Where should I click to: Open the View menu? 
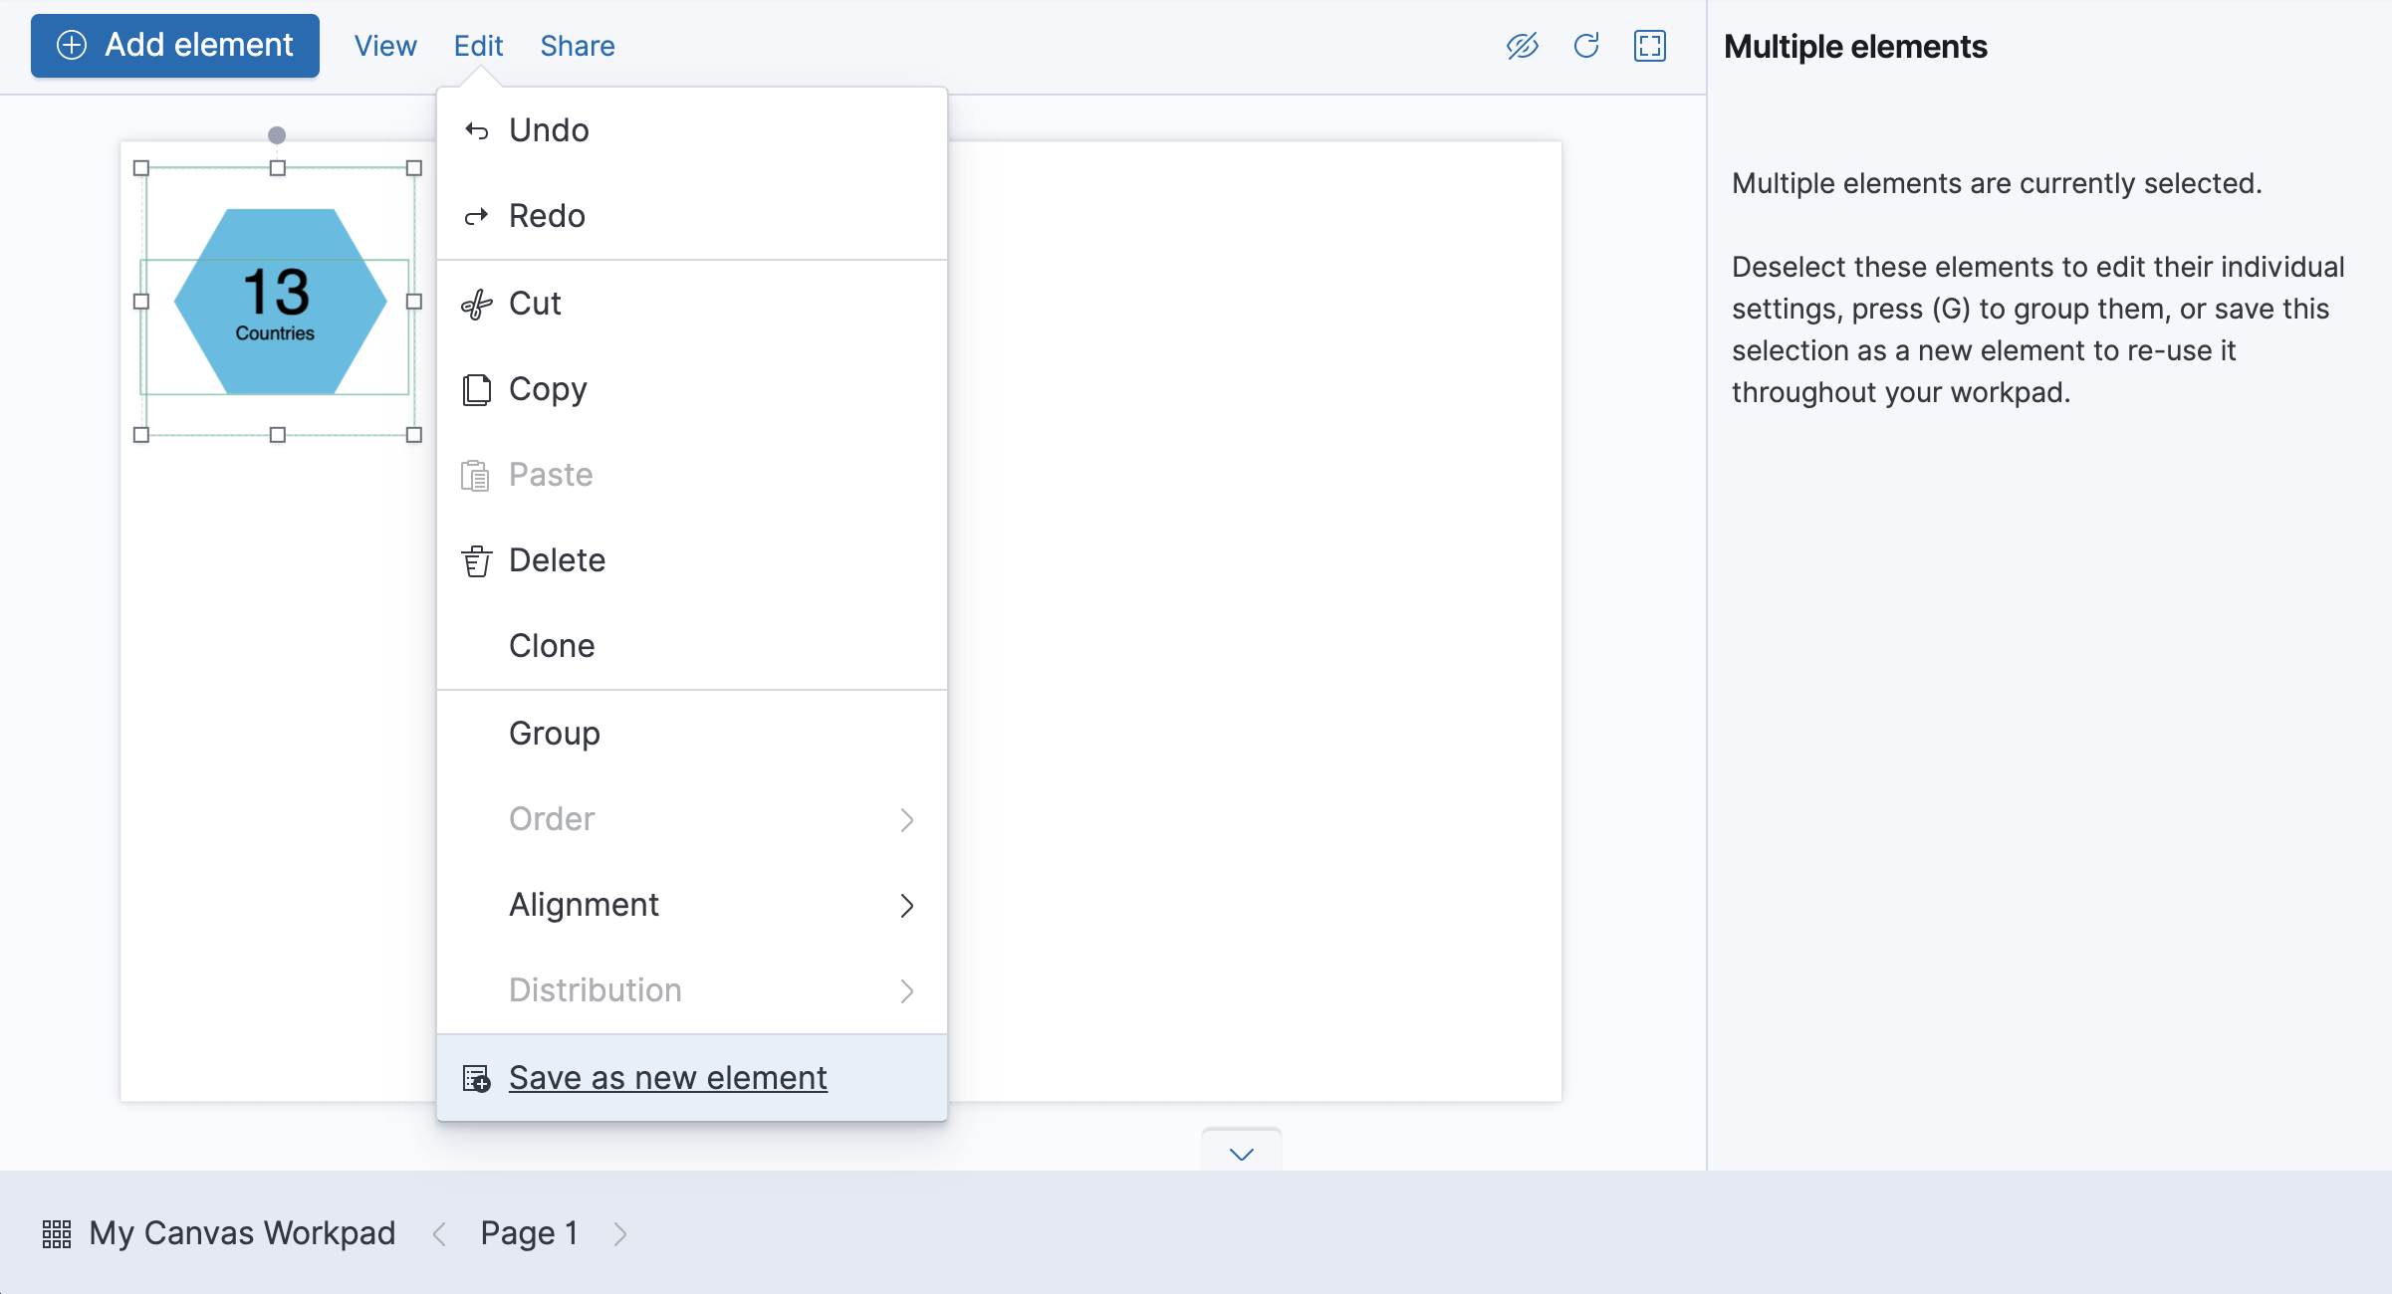click(384, 46)
